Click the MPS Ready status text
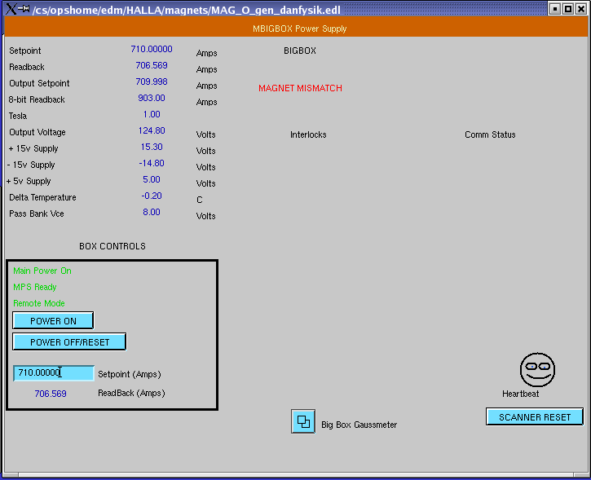591x480 pixels. tap(35, 287)
